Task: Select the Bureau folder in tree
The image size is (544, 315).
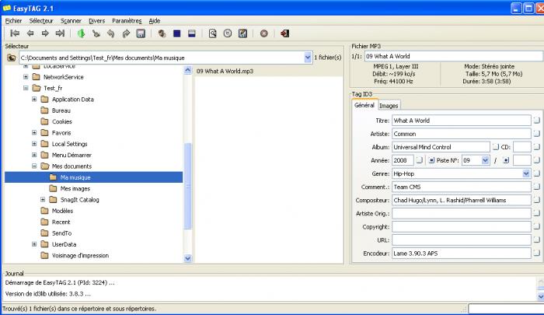Action: [61, 110]
